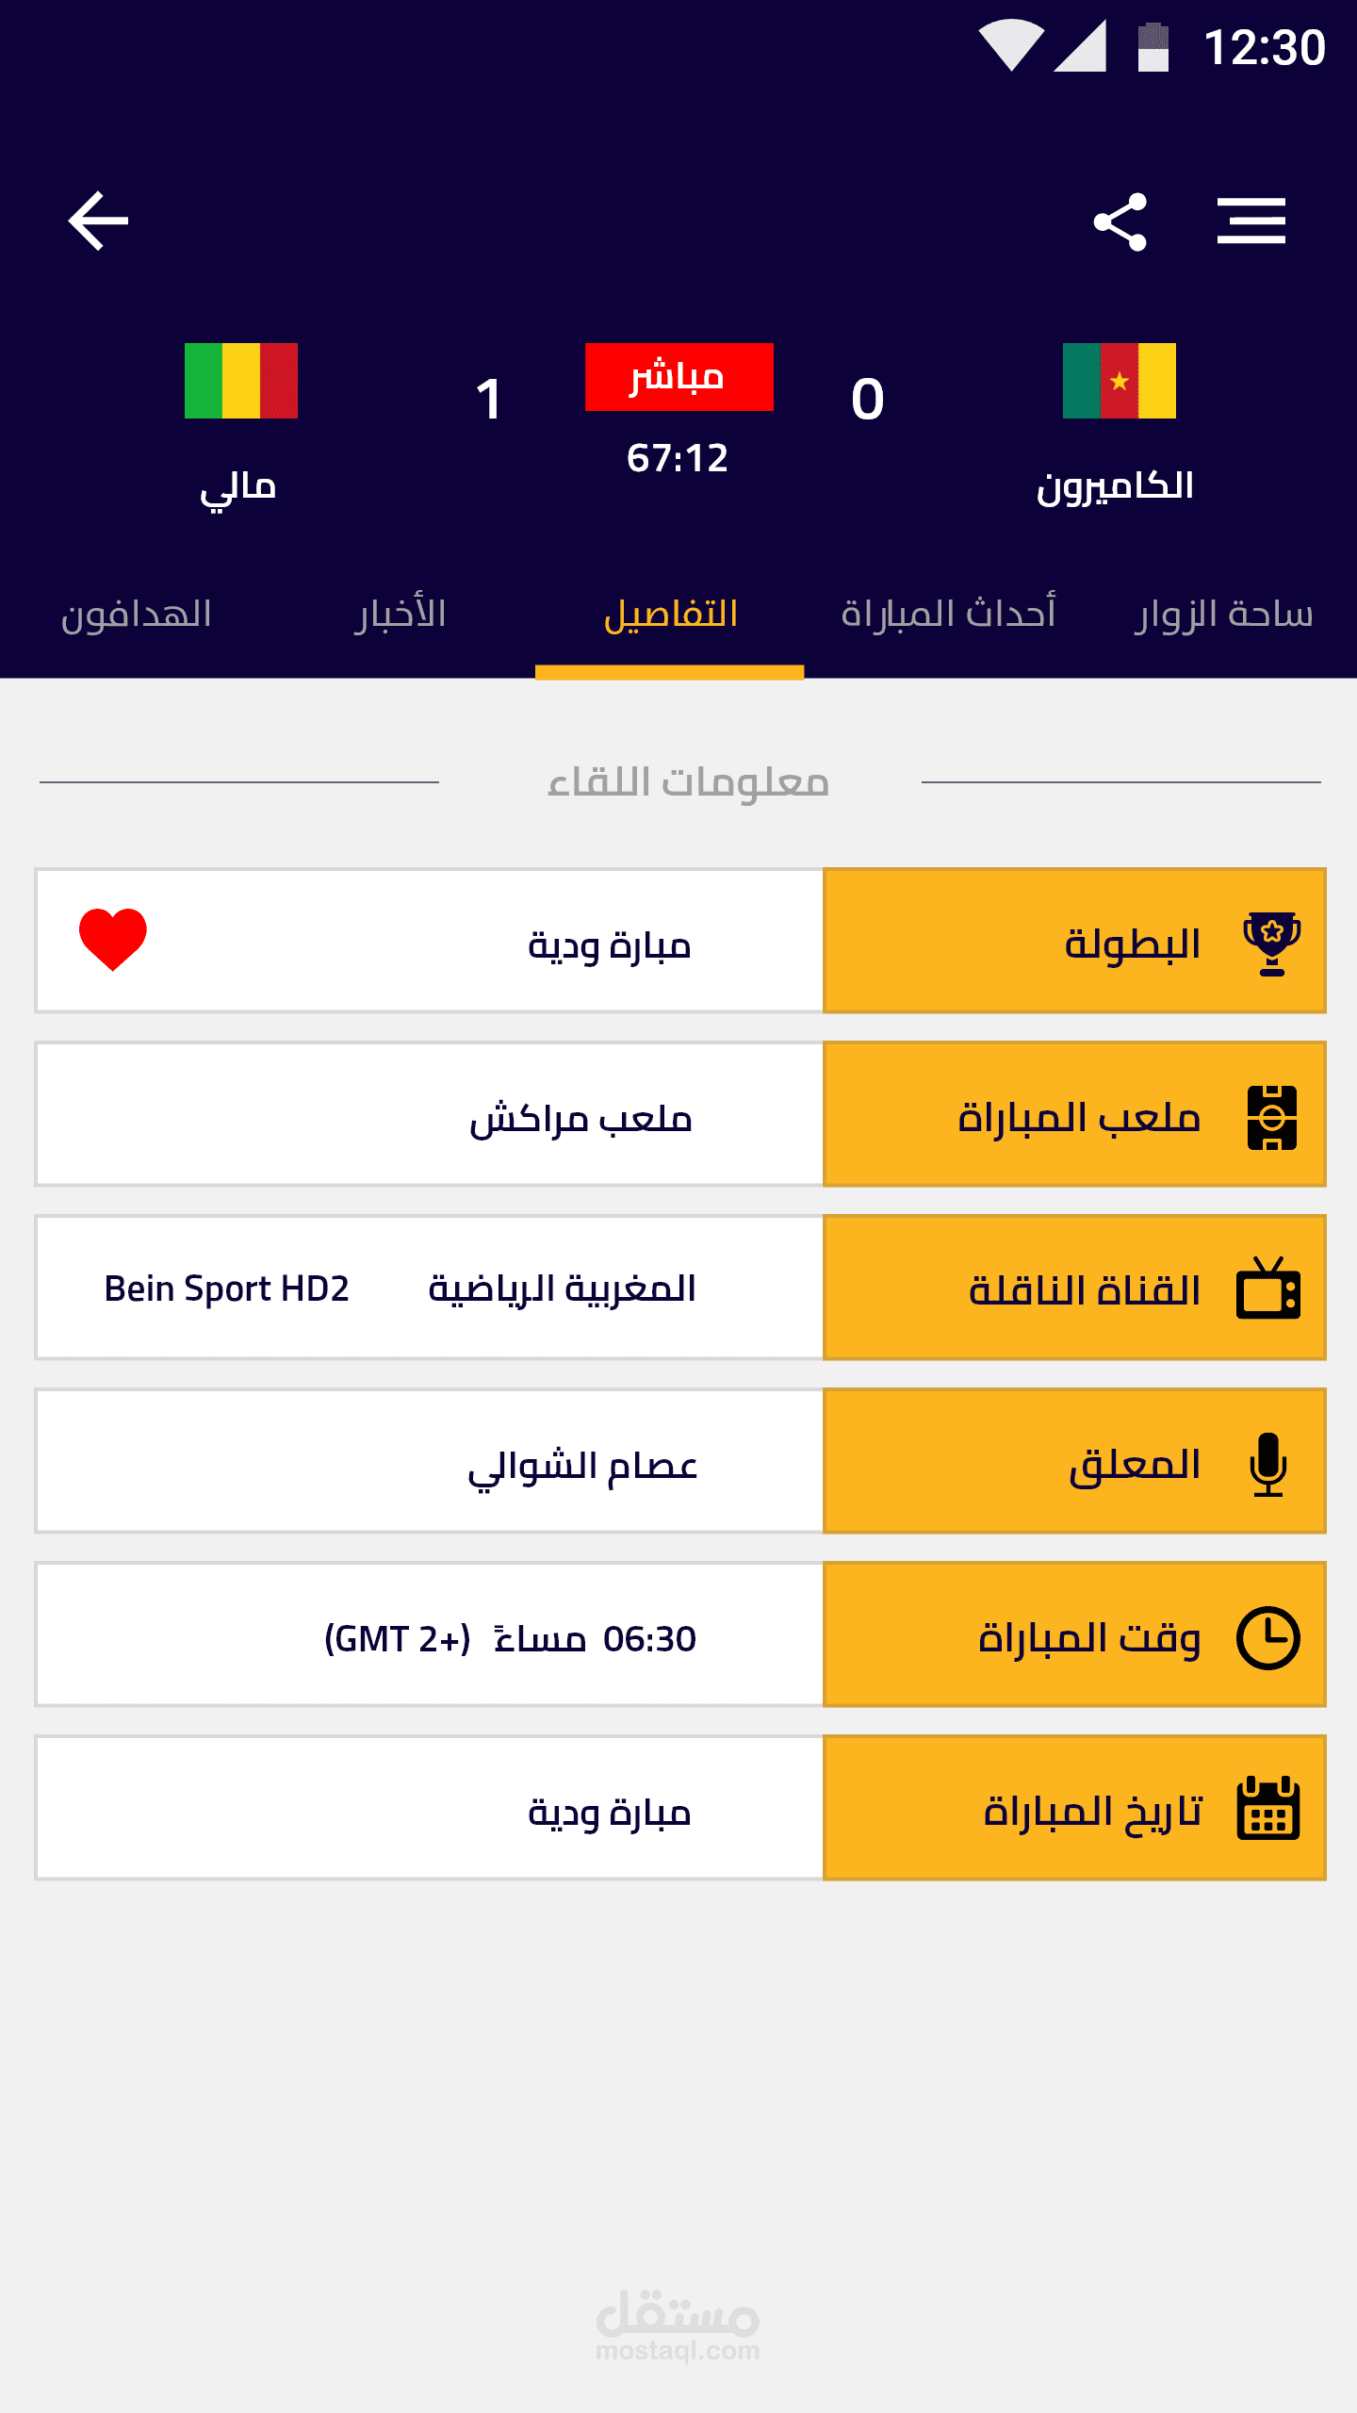1357x2413 pixels.
Task: Switch to الأخبار tab
Action: tap(400, 615)
